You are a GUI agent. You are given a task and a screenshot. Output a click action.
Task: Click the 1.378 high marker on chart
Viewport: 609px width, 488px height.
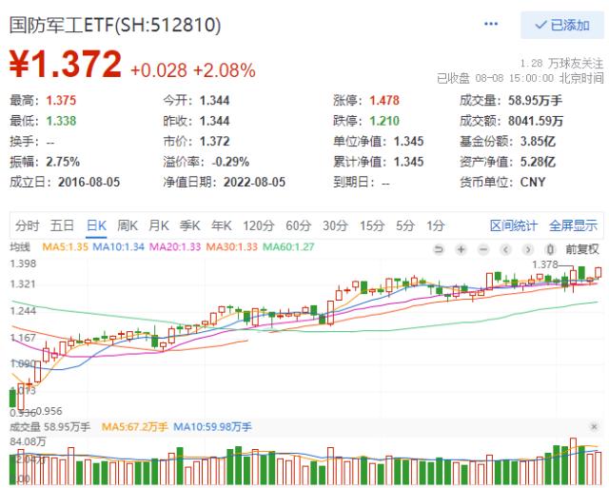click(x=545, y=264)
